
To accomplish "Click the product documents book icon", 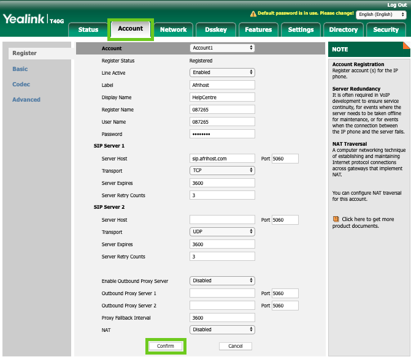I will (336, 219).
